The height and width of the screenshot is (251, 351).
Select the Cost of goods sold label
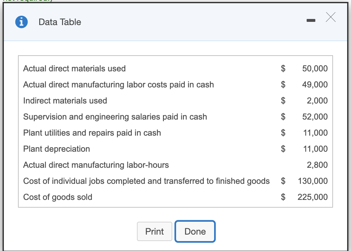point(58,197)
